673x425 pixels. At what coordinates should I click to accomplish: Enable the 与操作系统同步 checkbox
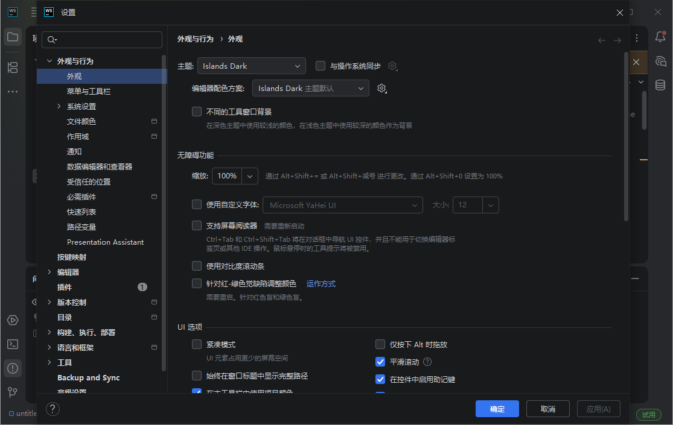[320, 66]
